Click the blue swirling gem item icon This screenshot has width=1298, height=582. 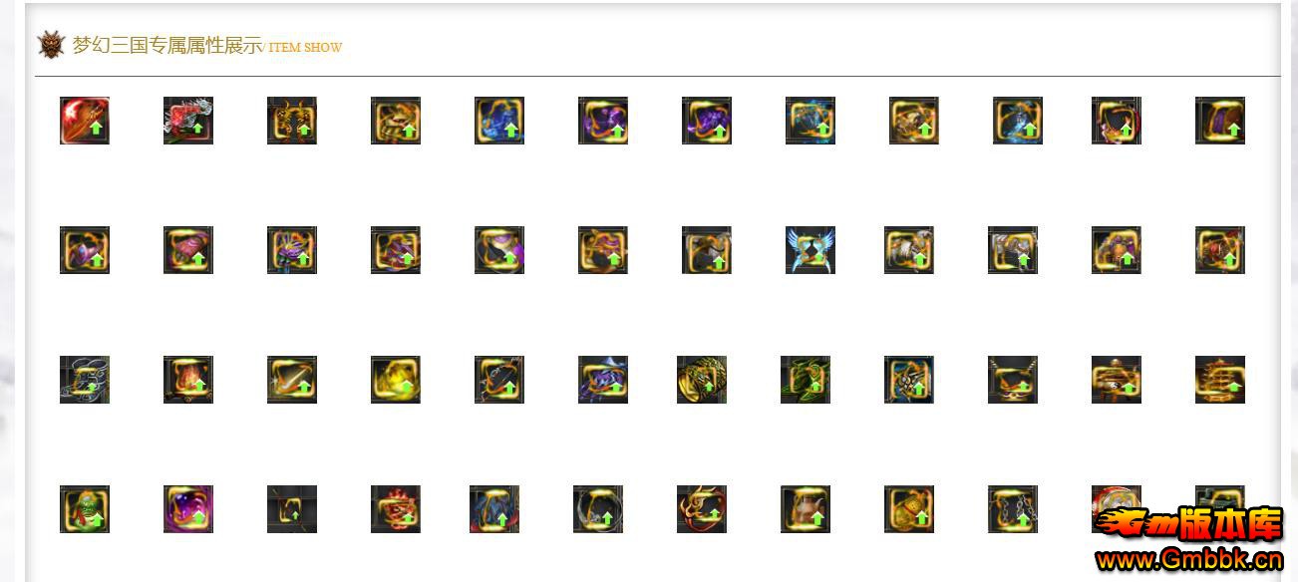point(499,121)
